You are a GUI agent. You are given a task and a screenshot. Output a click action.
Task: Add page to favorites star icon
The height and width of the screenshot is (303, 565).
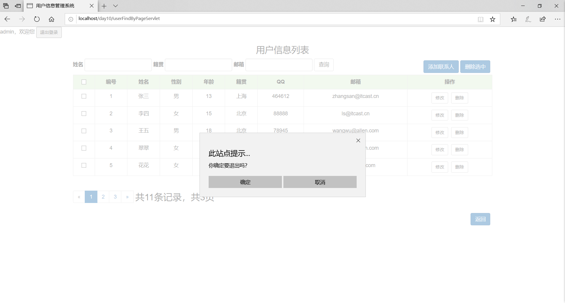pyautogui.click(x=493, y=19)
